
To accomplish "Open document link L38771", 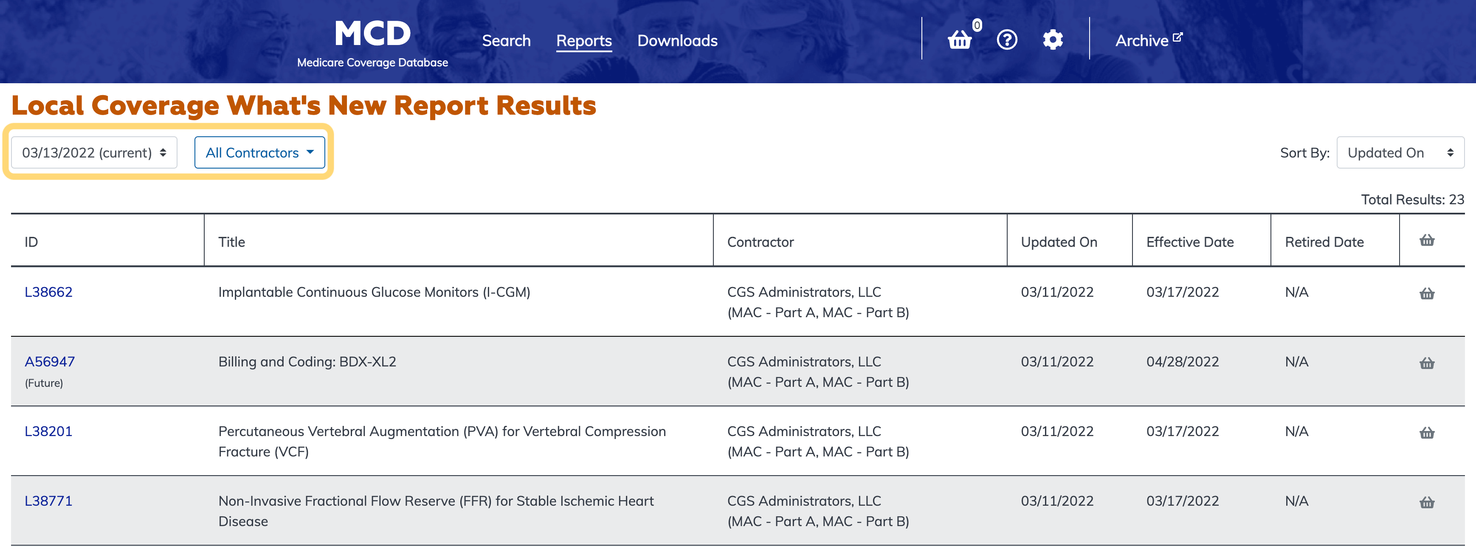I will coord(49,501).
